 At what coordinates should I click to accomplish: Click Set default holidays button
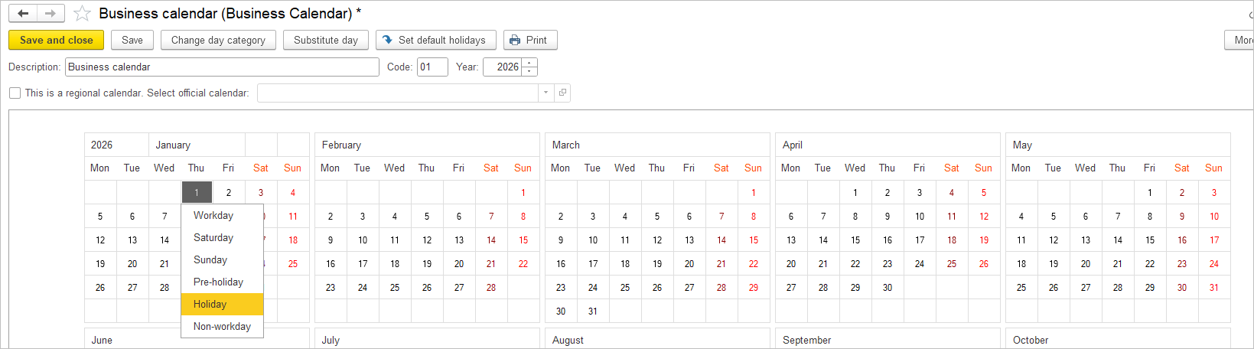[436, 40]
